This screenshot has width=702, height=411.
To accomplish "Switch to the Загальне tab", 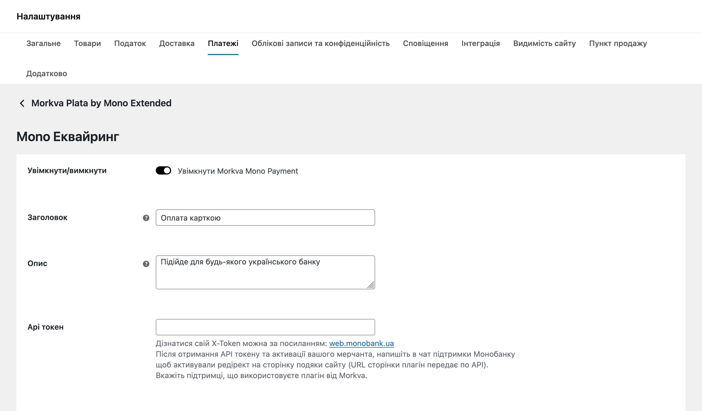I will click(43, 43).
